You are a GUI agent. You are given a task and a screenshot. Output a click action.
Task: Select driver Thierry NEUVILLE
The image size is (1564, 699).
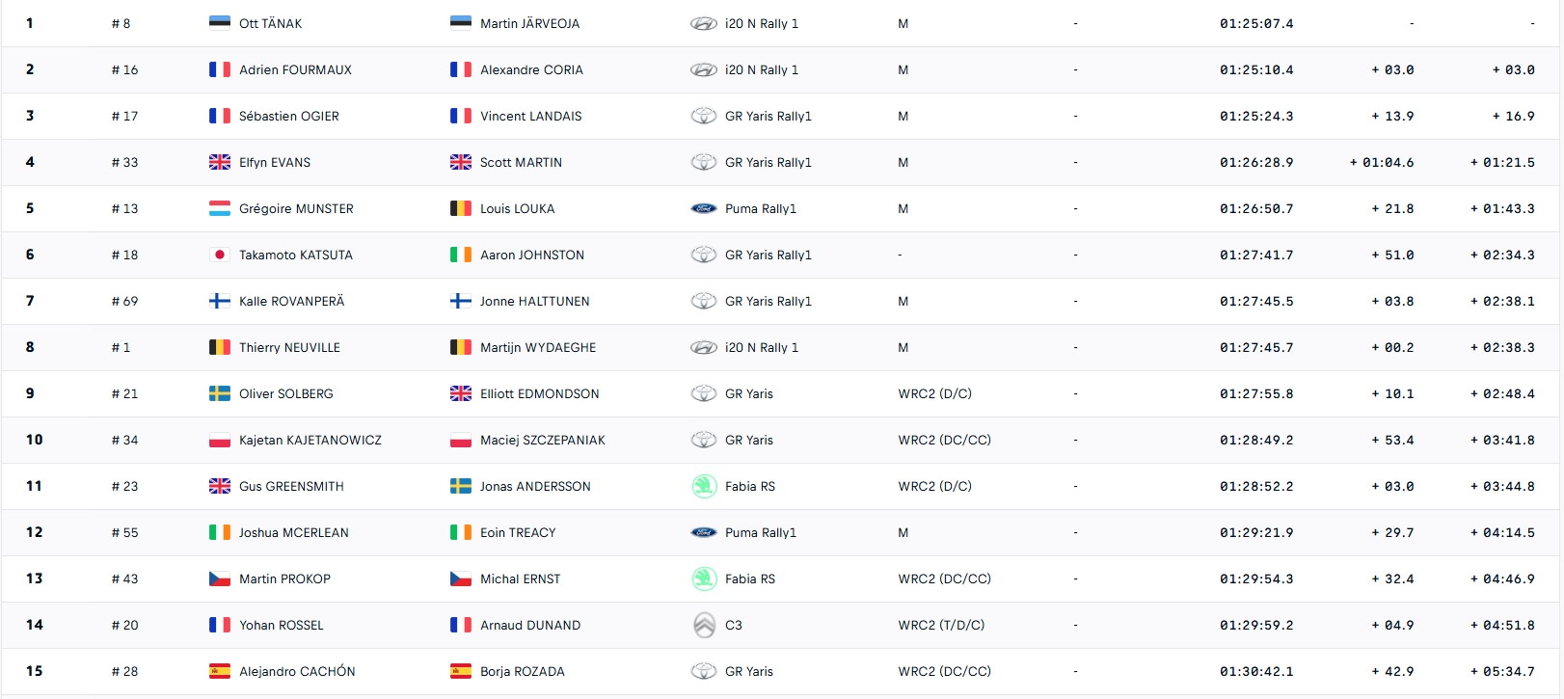289,347
